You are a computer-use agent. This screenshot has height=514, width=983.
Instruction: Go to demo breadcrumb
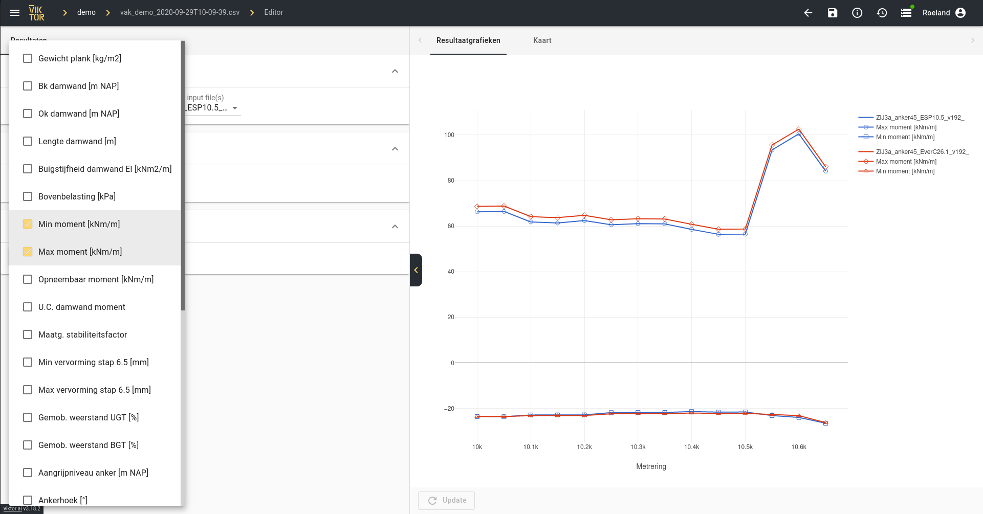(86, 13)
